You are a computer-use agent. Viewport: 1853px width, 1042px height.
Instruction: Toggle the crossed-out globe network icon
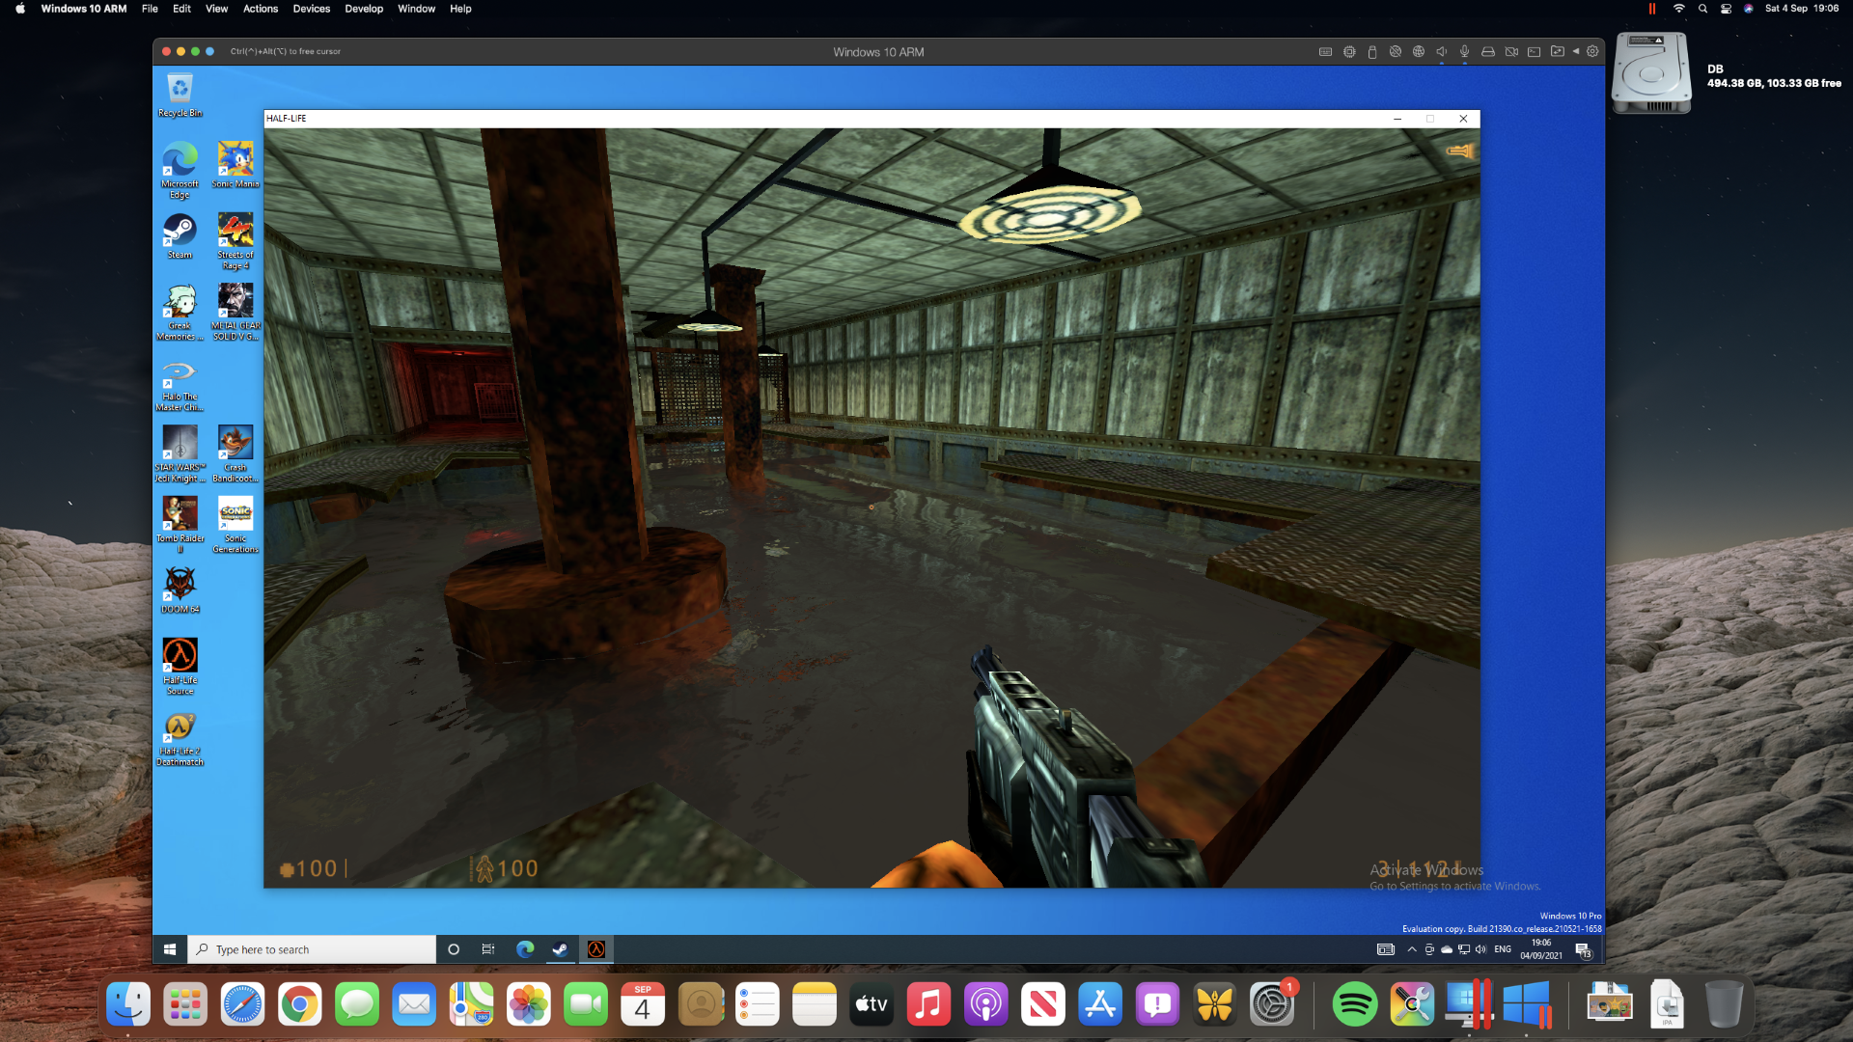click(1395, 52)
